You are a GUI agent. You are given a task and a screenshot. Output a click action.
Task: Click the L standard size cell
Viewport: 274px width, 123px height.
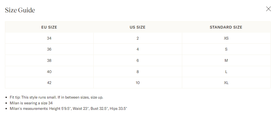coord(226,72)
